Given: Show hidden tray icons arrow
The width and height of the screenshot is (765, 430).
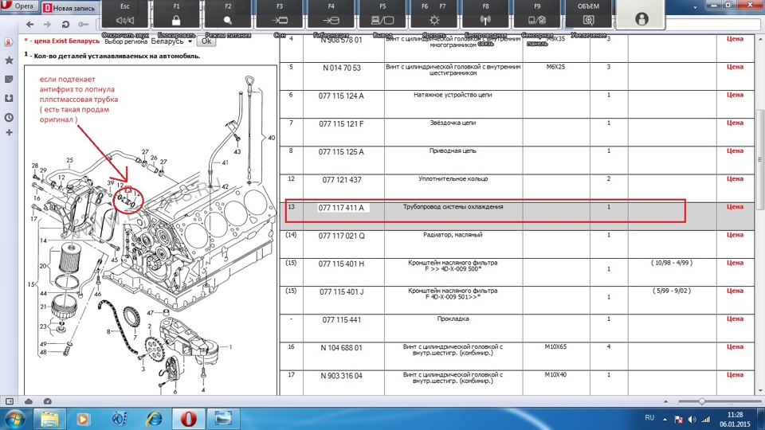Looking at the screenshot, I should coord(665,418).
